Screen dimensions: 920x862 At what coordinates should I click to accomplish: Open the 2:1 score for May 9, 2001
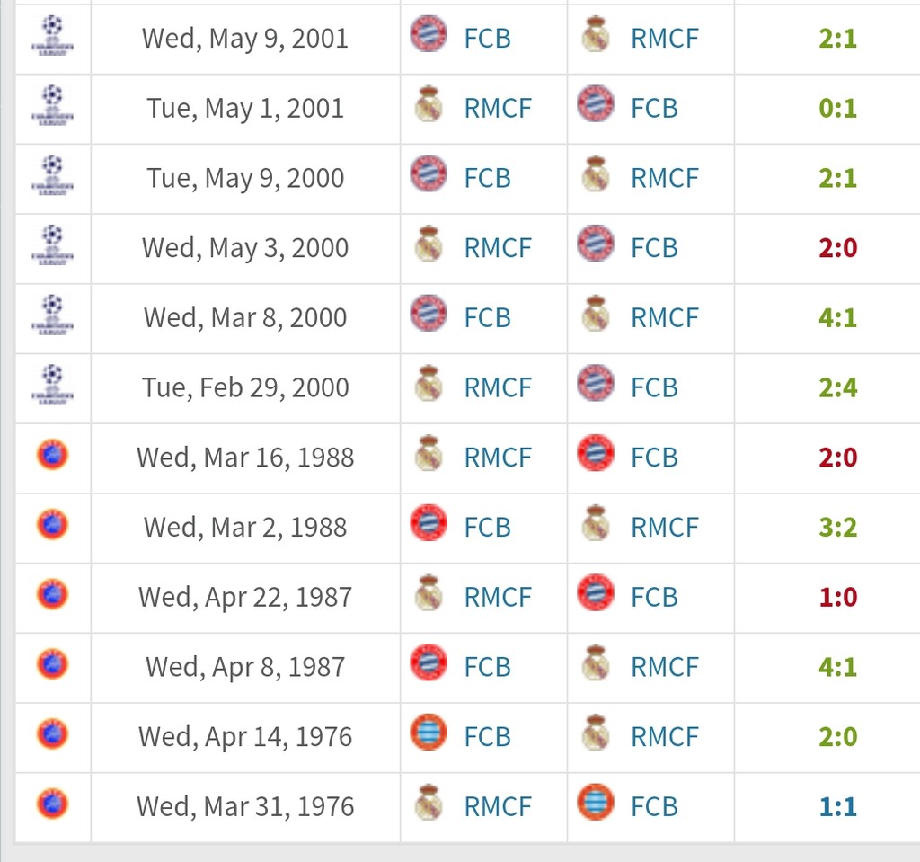click(837, 39)
